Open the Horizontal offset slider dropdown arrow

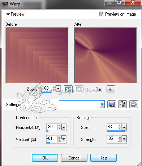pos(64,127)
